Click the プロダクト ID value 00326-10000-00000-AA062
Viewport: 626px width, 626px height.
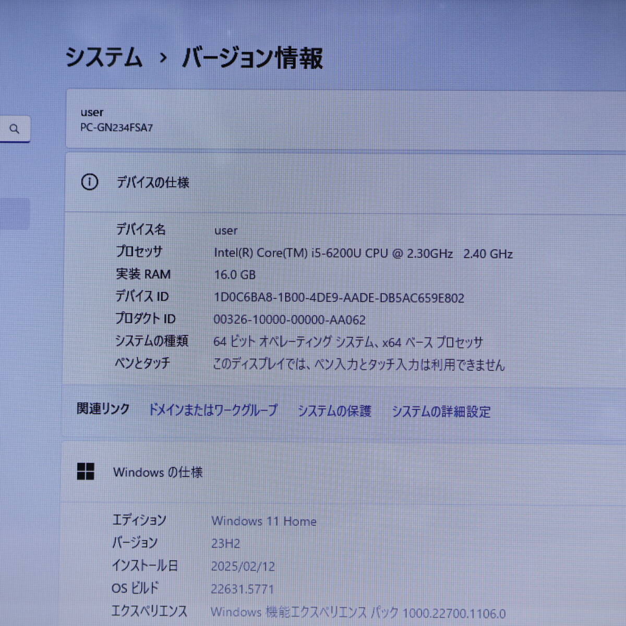[290, 320]
